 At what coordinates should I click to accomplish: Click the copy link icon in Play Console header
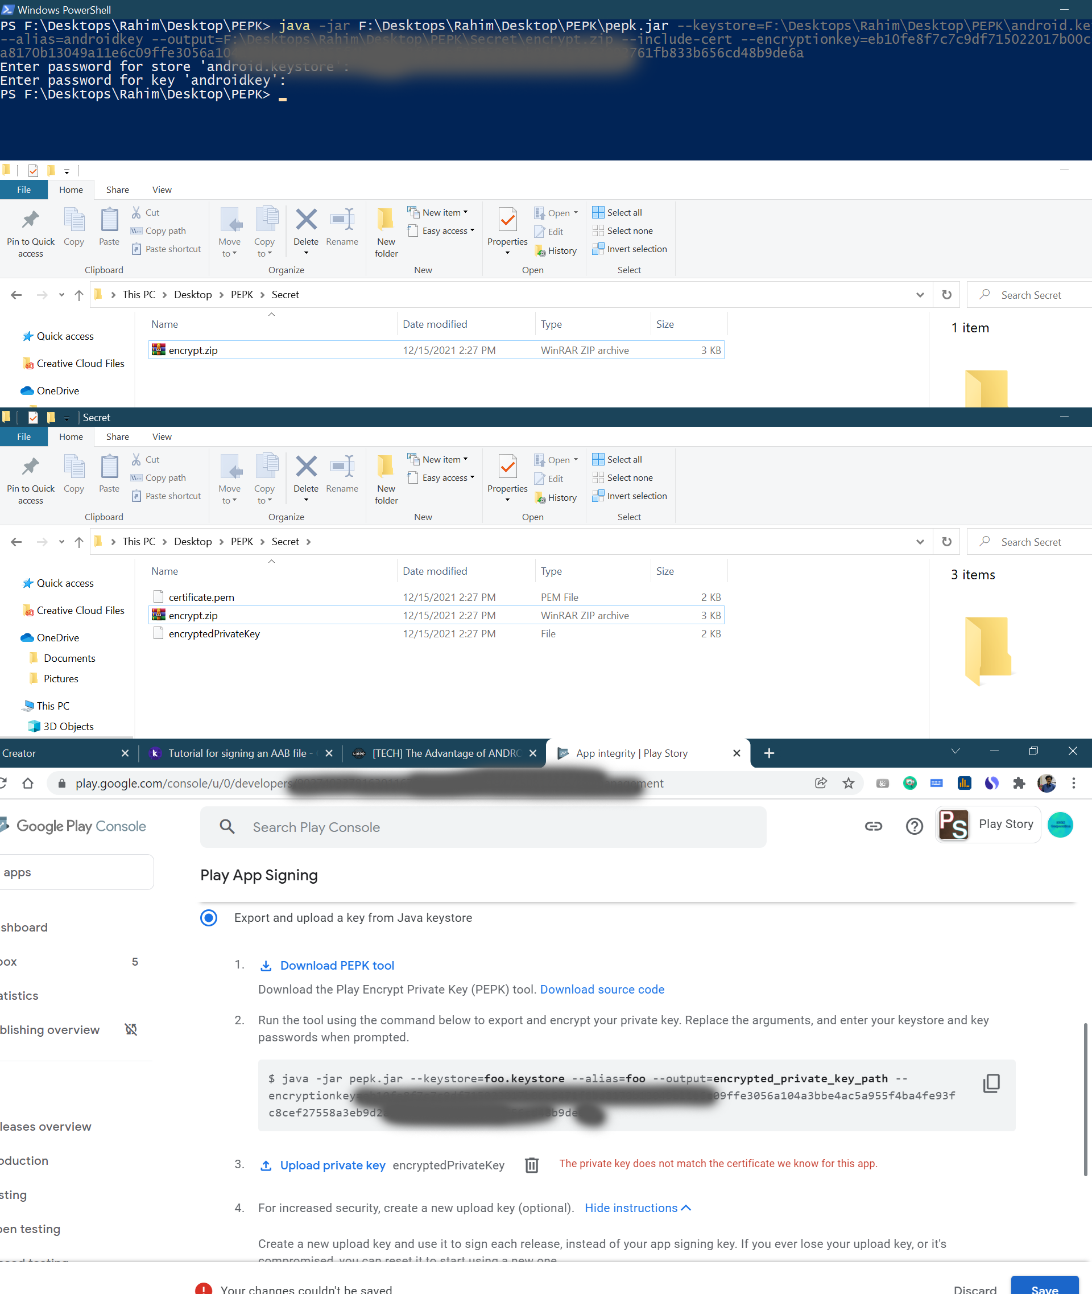[873, 826]
